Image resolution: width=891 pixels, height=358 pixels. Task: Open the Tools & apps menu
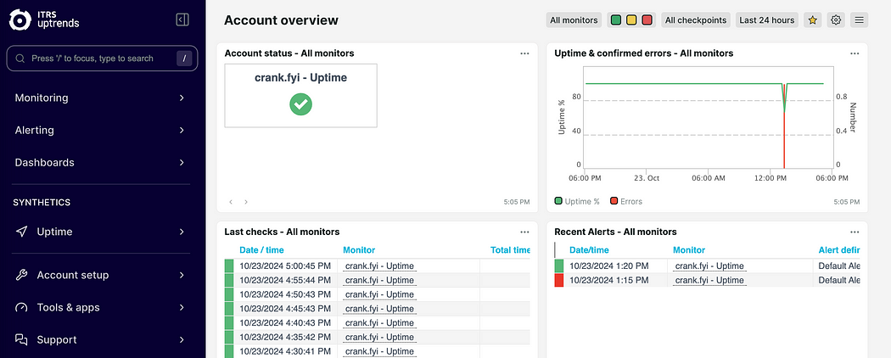point(103,307)
